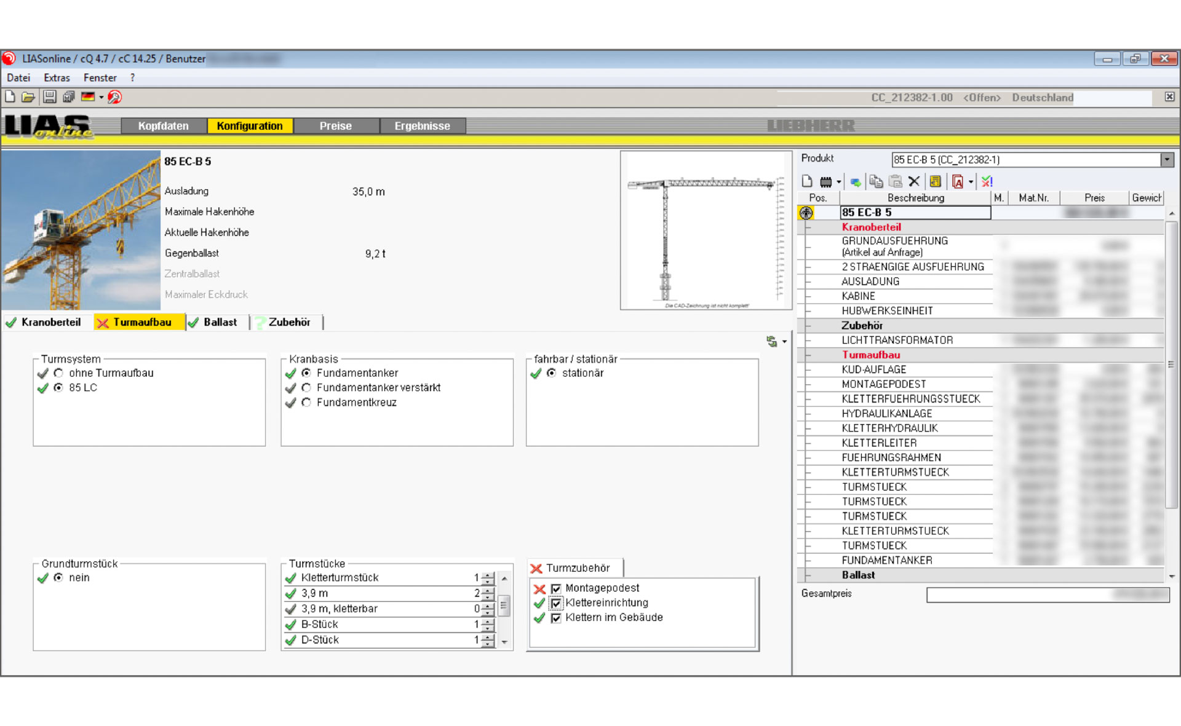Select the Fundamentkreuz radio option
1181x726 pixels.
coord(306,403)
